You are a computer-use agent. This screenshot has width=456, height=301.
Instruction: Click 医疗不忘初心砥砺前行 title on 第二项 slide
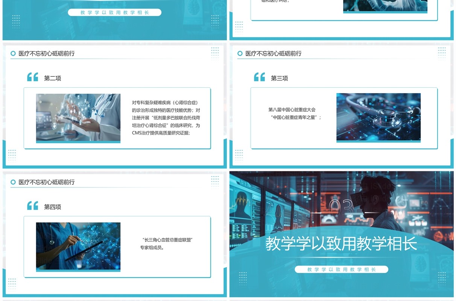tap(47, 53)
